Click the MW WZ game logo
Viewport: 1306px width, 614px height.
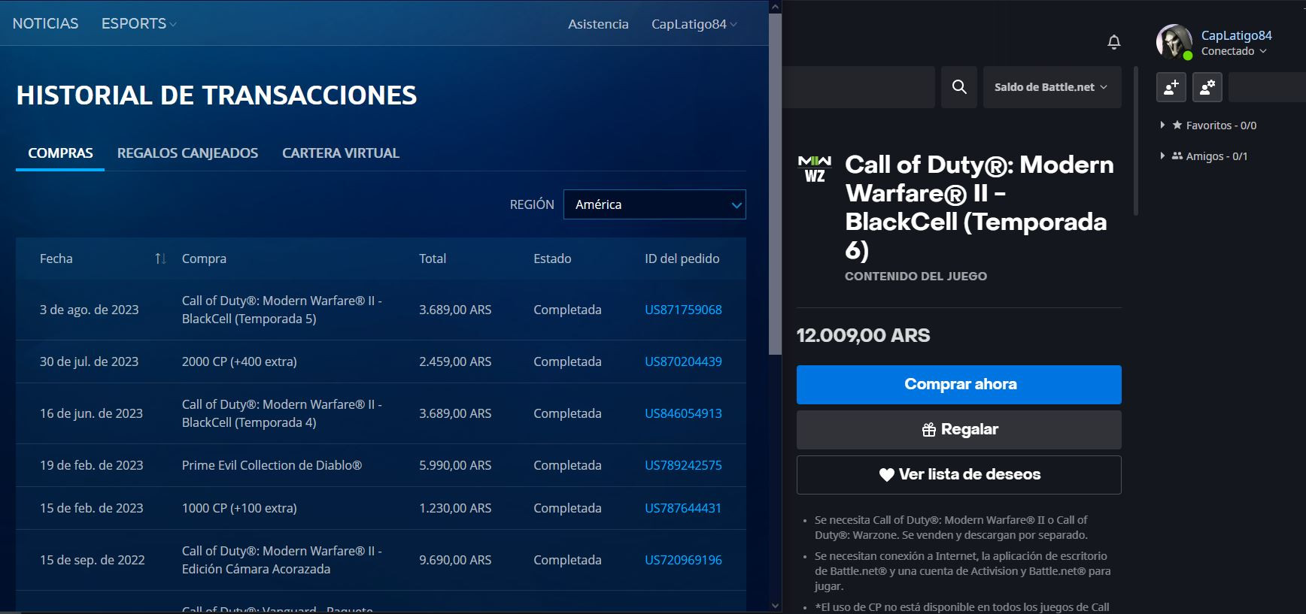[x=815, y=169]
